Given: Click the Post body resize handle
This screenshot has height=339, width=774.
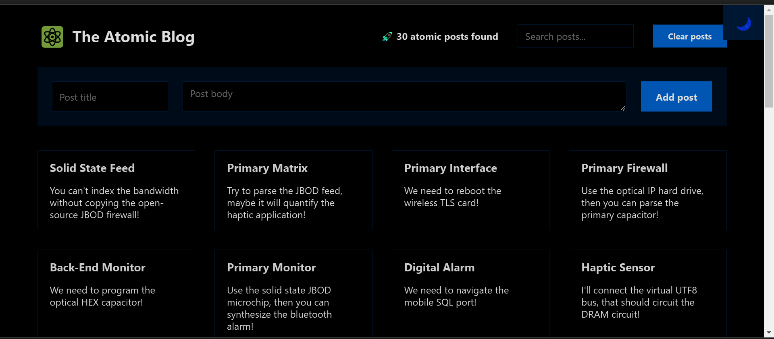Looking at the screenshot, I should point(623,108).
